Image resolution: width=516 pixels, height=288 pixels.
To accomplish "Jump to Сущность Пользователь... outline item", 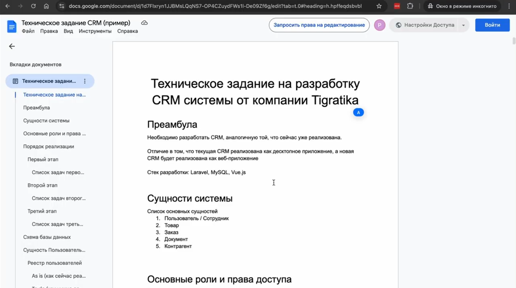I will 54,250.
